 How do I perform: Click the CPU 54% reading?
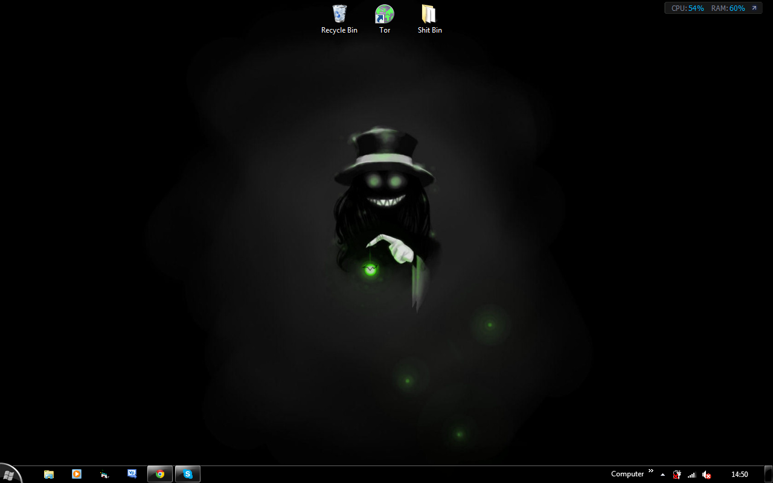pyautogui.click(x=688, y=8)
